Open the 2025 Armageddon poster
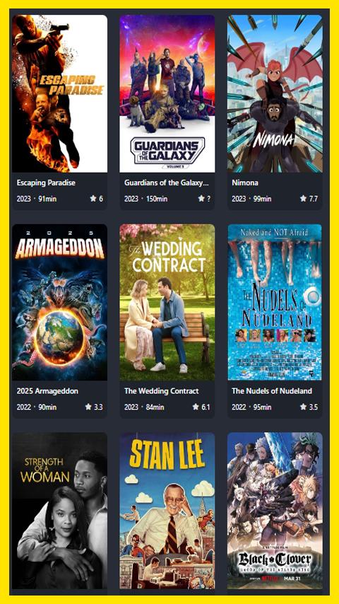This screenshot has height=604, width=339. [59, 303]
